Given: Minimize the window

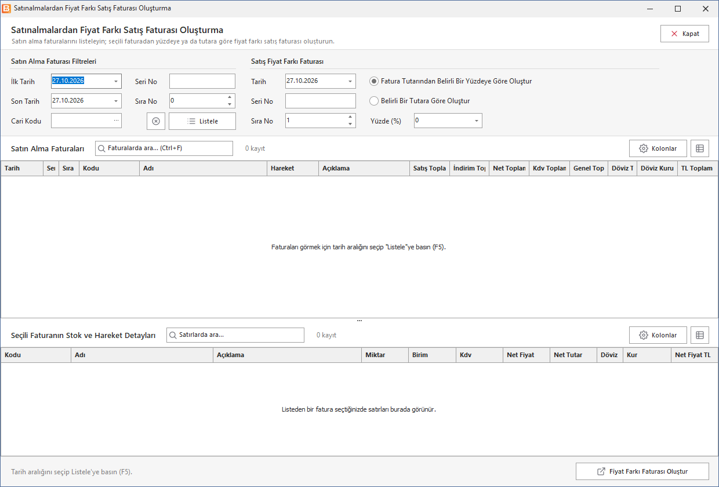Looking at the screenshot, I should 651,9.
